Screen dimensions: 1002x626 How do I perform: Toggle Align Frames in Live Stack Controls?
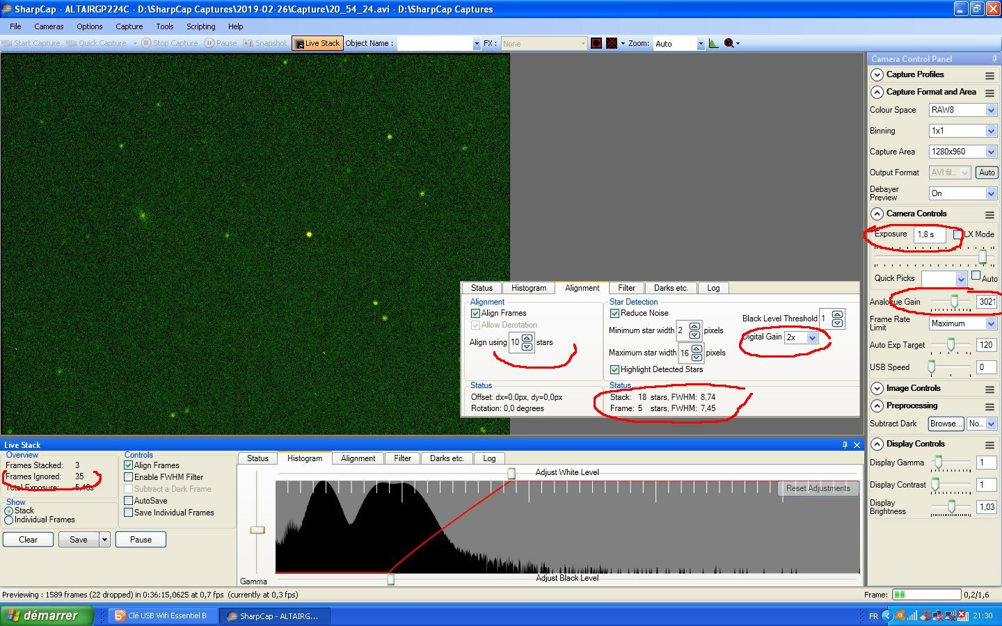coord(129,465)
